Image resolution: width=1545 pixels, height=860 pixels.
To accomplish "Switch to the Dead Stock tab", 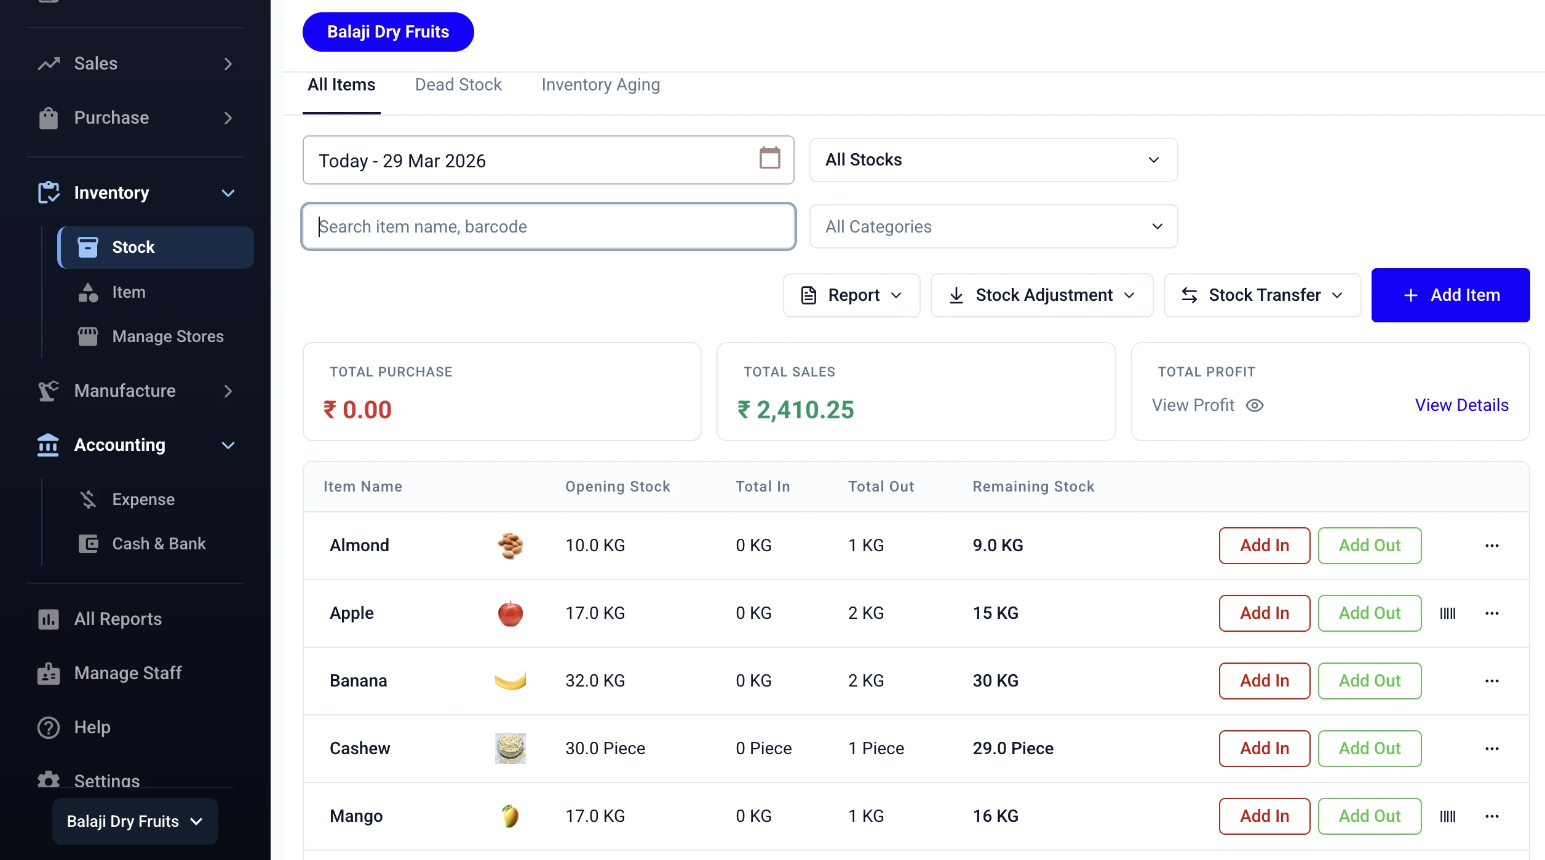I will (x=458, y=84).
